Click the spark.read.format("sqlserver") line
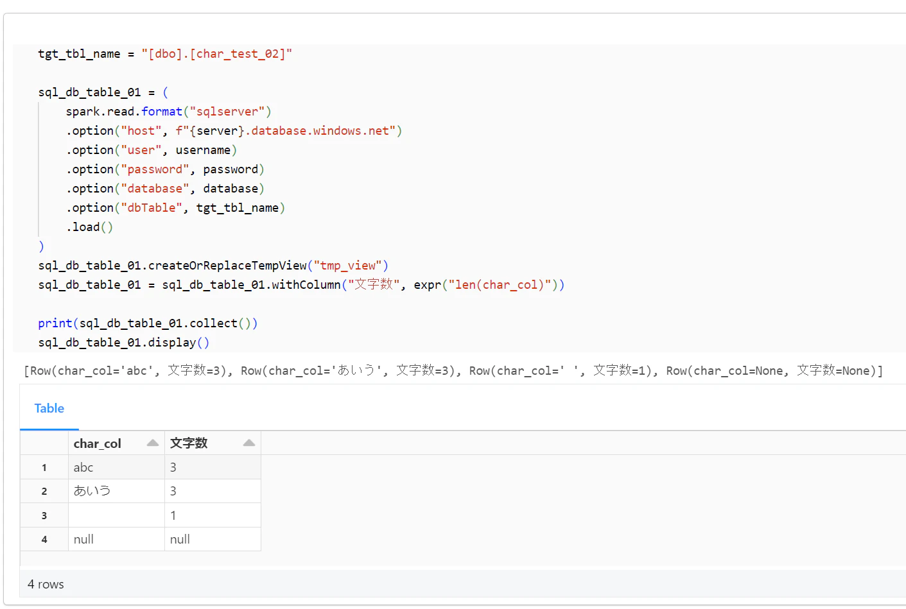906x609 pixels. click(168, 112)
